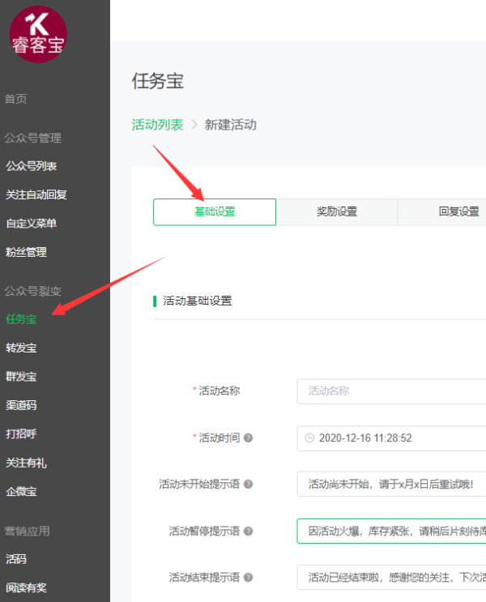486x602 pixels.
Task: Open 关注有礼 in sidebar
Action: 26,463
